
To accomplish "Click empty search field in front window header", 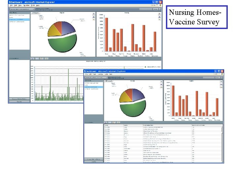I will pos(209,77).
